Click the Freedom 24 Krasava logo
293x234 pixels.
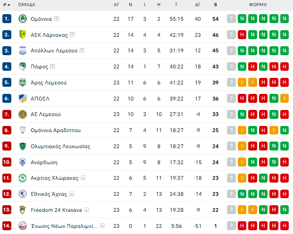click(x=22, y=209)
